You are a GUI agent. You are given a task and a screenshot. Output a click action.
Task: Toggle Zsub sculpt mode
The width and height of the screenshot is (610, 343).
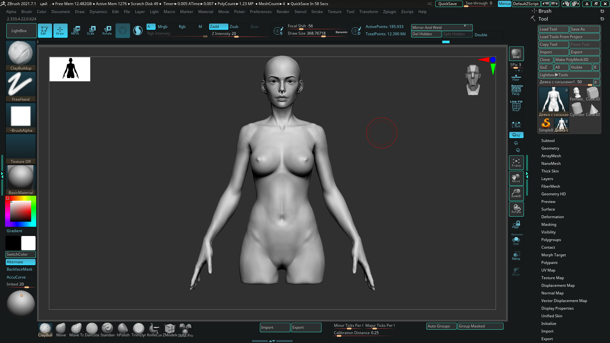click(234, 27)
